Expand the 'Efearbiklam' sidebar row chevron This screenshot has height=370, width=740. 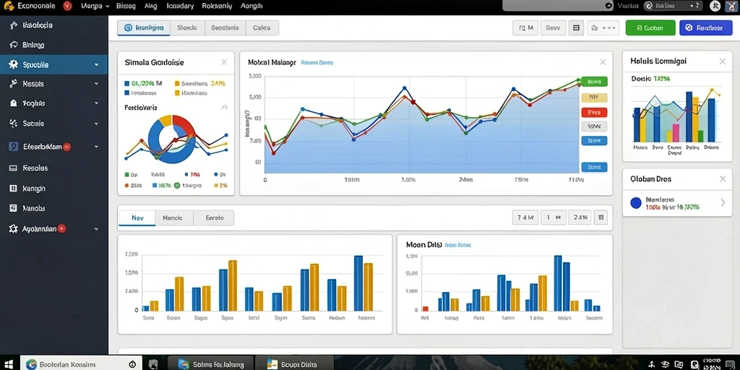coord(96,147)
